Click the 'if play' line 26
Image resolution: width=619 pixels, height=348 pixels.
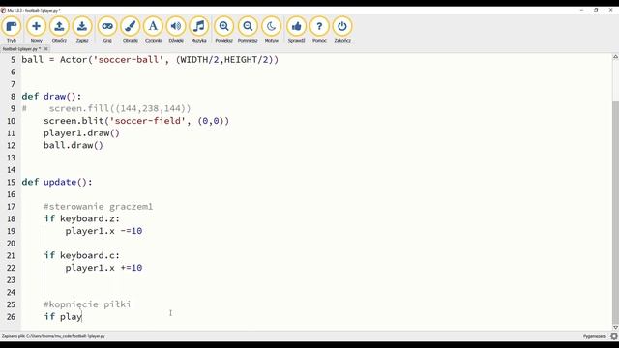(x=63, y=316)
